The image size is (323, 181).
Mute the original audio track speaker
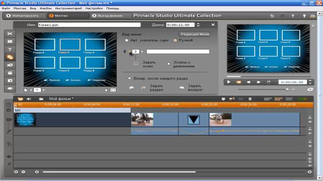[310, 133]
